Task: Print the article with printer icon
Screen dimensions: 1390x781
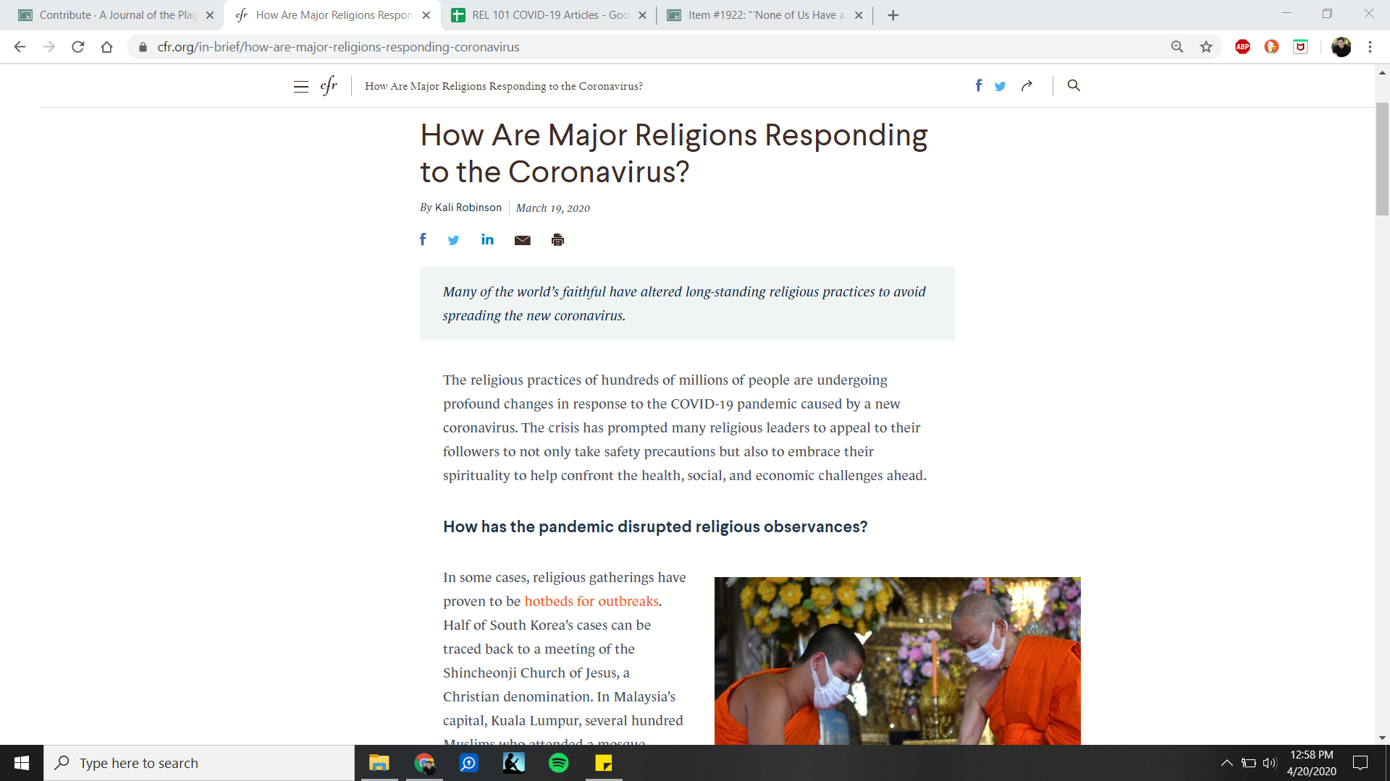Action: pyautogui.click(x=557, y=240)
